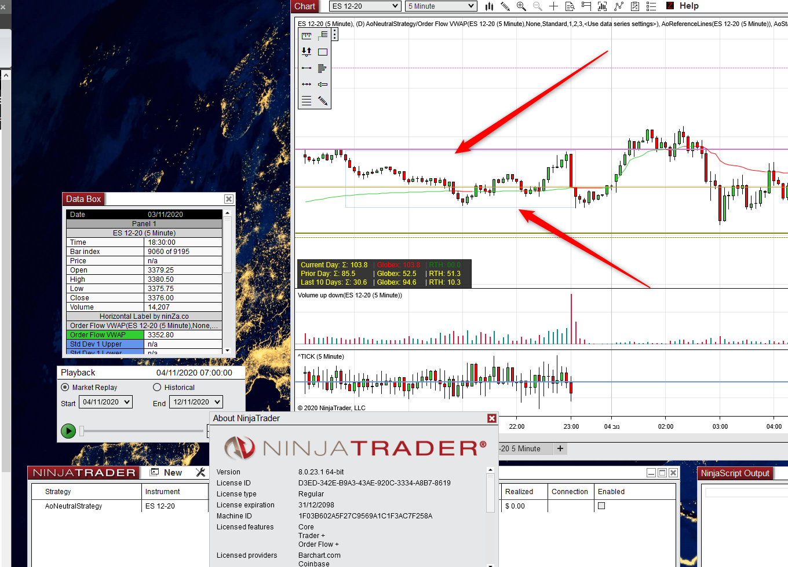Open the chart properties list icon
The image size is (788, 567).
tap(651, 6)
